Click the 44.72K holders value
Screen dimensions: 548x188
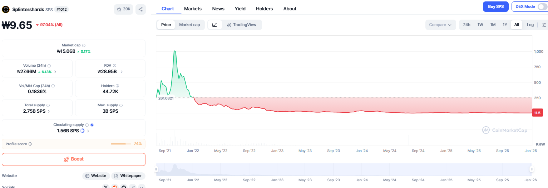coord(110,91)
